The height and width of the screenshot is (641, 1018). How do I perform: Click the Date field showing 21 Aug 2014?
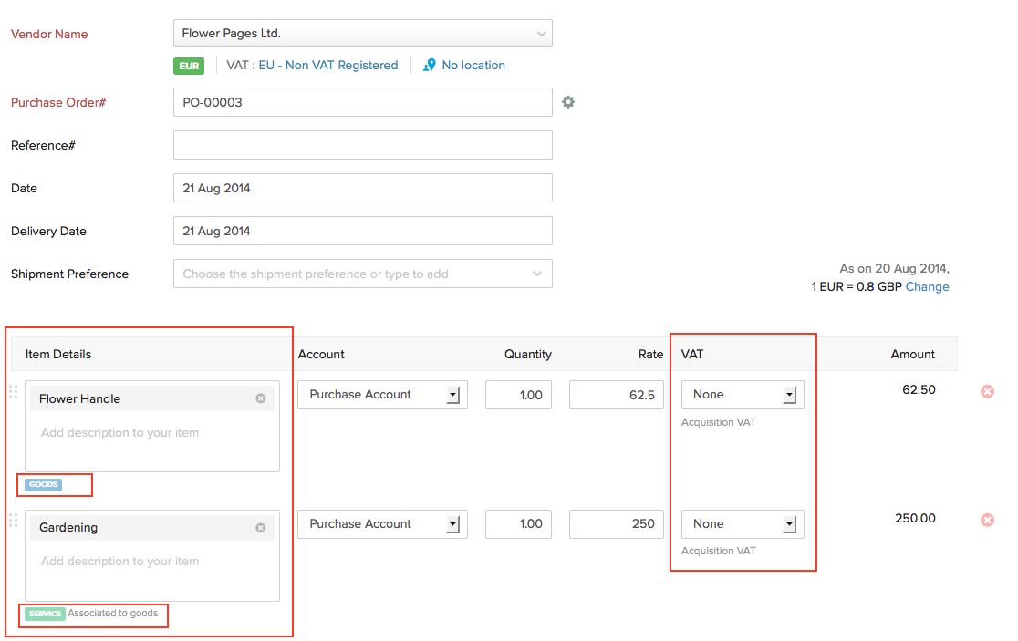362,188
